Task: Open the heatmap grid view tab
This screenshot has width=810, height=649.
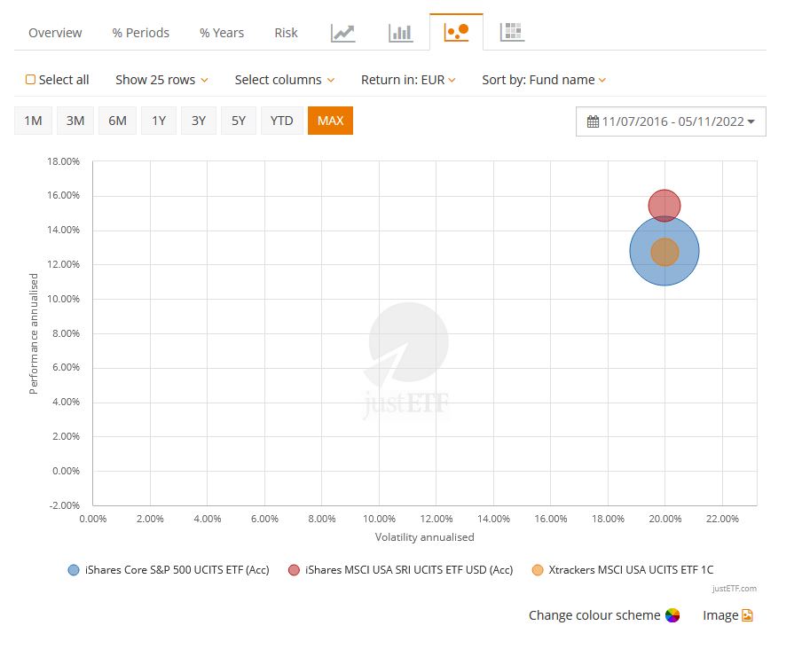Action: click(512, 32)
